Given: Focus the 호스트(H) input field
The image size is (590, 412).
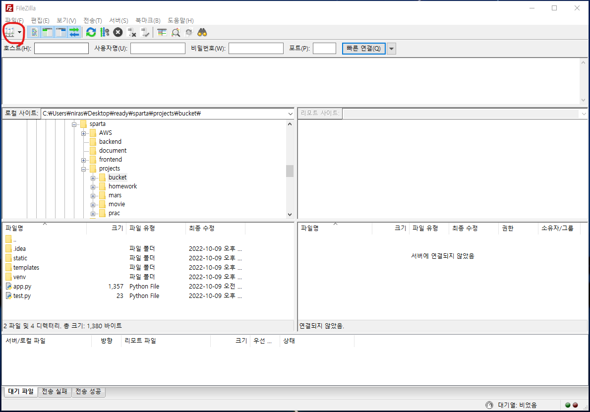Looking at the screenshot, I should (x=61, y=48).
